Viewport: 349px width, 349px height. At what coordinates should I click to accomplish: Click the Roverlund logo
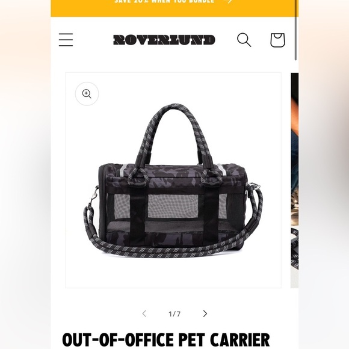(164, 40)
